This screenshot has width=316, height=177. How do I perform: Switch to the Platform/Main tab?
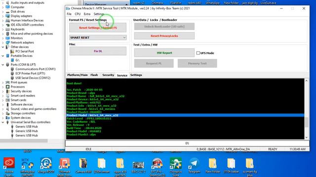[x=78, y=75]
